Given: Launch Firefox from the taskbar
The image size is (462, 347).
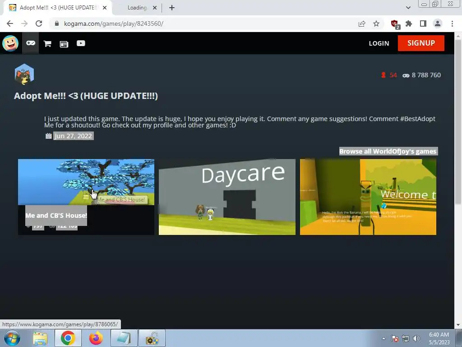Looking at the screenshot, I should [x=96, y=338].
